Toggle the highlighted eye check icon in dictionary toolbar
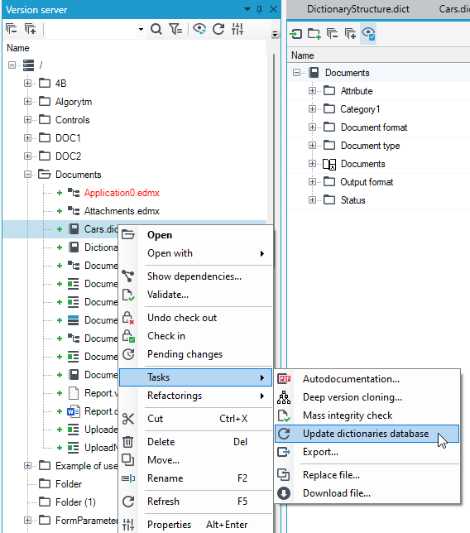Viewport: 470px width, 533px height. coord(368,34)
